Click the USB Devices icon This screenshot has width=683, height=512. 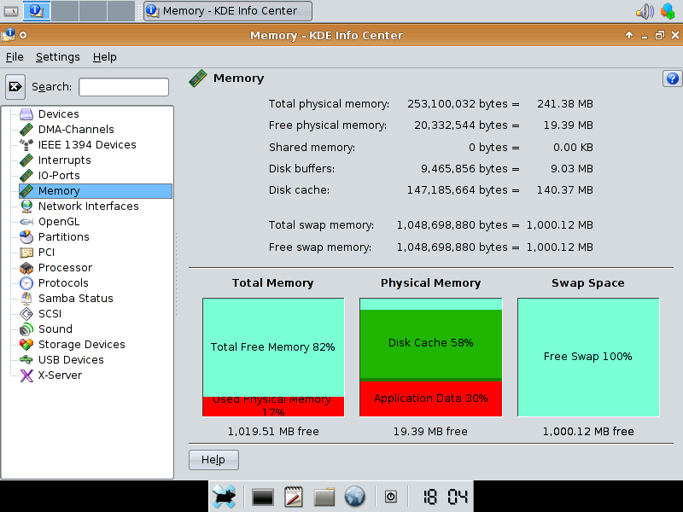coord(26,360)
